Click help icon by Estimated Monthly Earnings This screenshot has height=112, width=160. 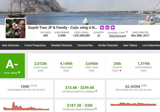[96, 92]
